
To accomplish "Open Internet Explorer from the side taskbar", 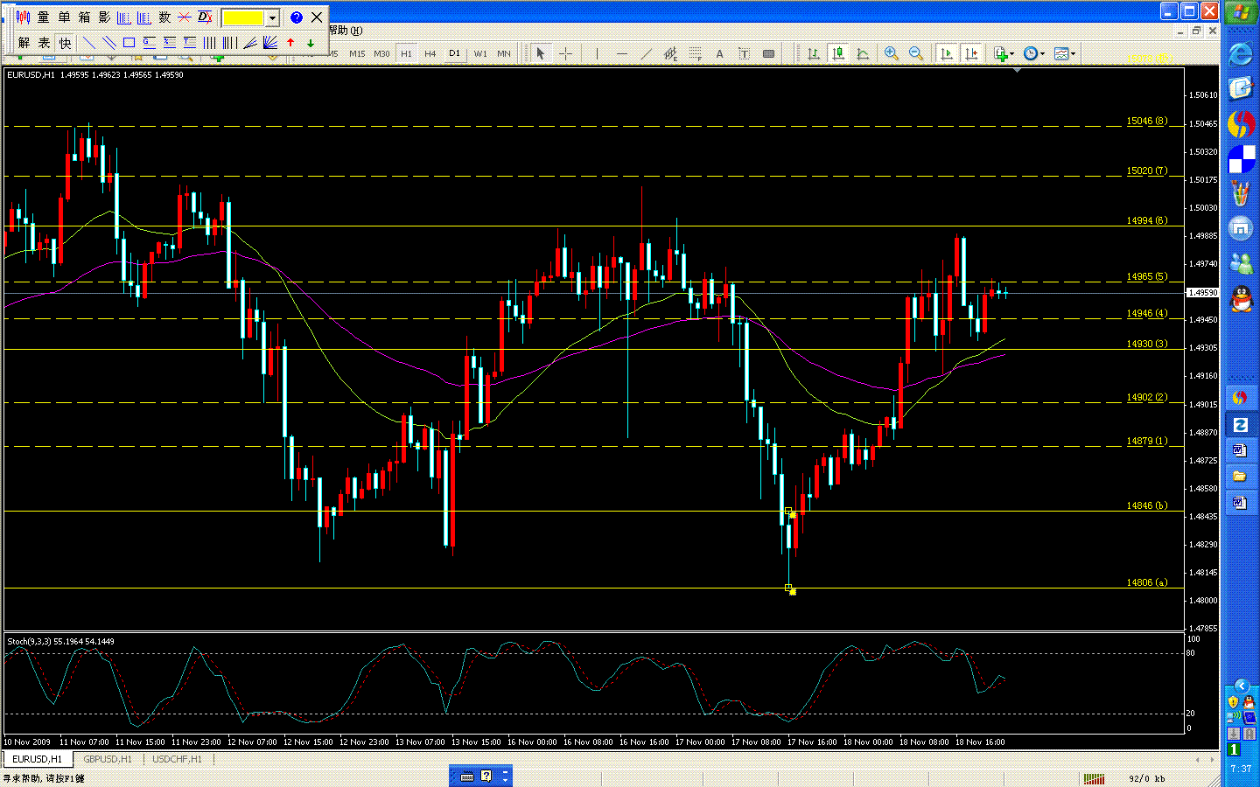I will pyautogui.click(x=1241, y=54).
